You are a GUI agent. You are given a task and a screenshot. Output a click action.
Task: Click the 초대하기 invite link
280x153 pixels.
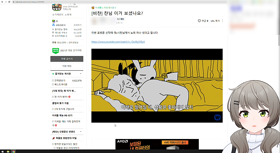tap(77, 25)
